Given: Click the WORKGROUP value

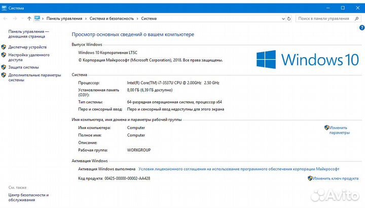Looking at the screenshot, I should [x=139, y=150].
